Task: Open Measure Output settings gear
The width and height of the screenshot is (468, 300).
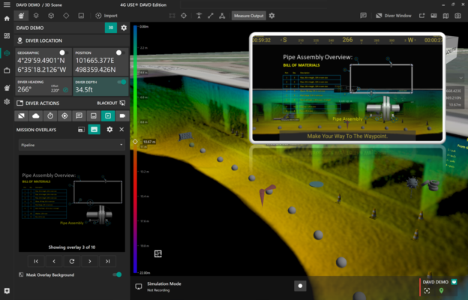Action: (271, 16)
